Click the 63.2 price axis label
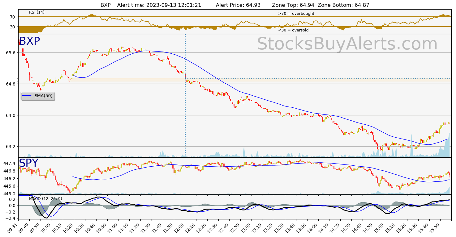The width and height of the screenshot is (456, 237). [x=11, y=147]
